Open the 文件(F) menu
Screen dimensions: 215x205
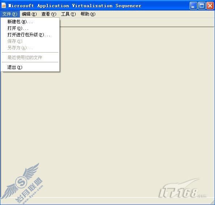[10, 14]
